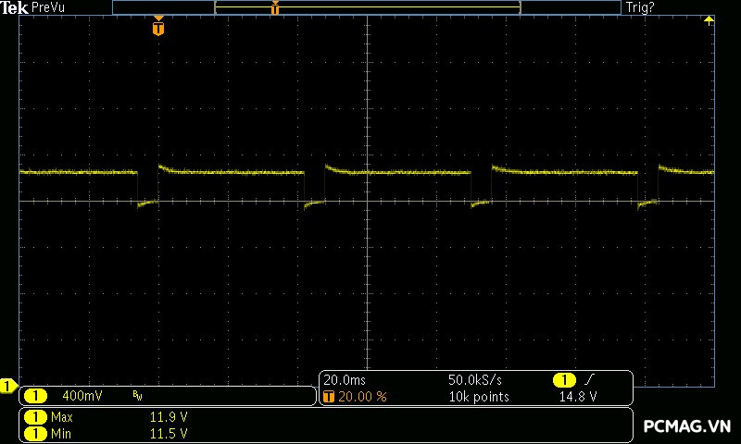Viewport: 741px width, 444px height.
Task: Click the rising edge trigger slope icon
Action: pos(589,380)
